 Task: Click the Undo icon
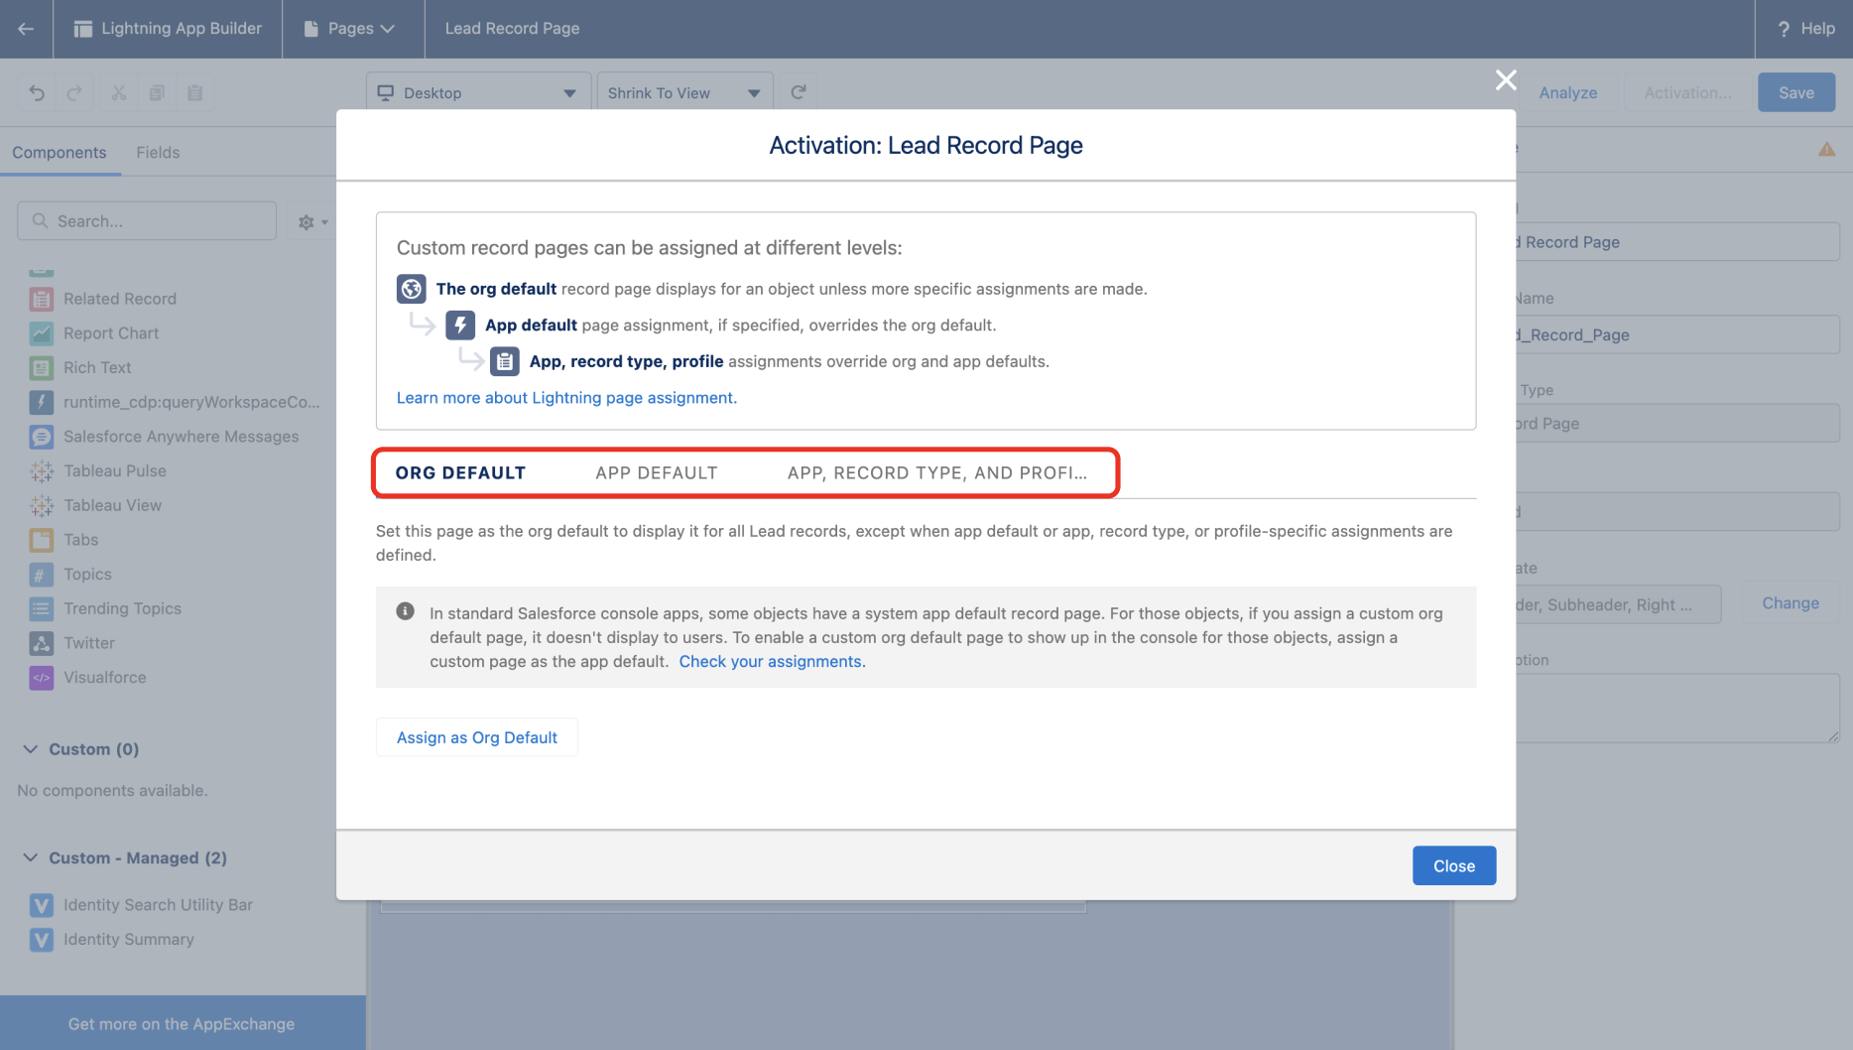pyautogui.click(x=37, y=92)
